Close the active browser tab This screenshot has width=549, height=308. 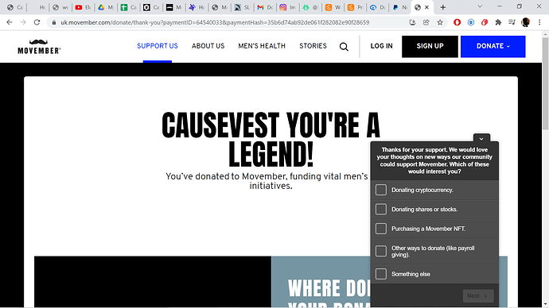426,7
